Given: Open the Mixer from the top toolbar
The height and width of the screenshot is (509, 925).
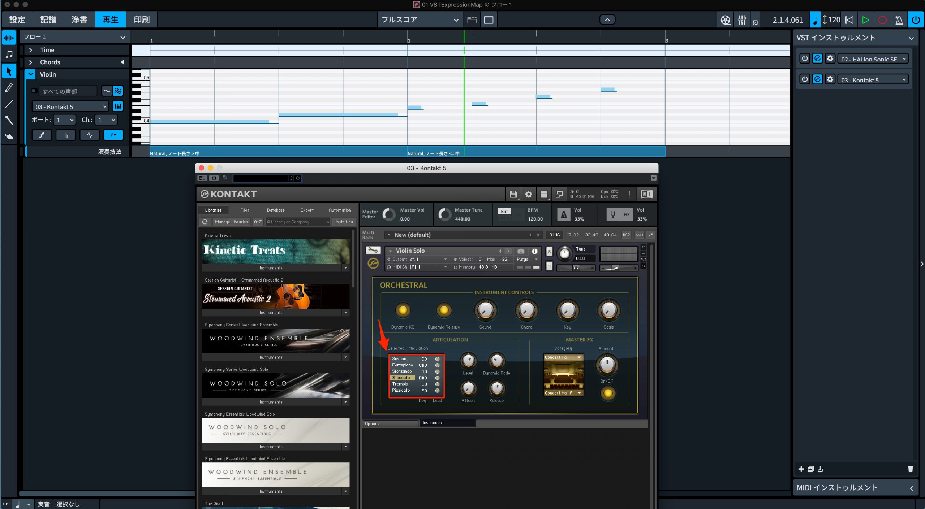Looking at the screenshot, I should click(742, 20).
